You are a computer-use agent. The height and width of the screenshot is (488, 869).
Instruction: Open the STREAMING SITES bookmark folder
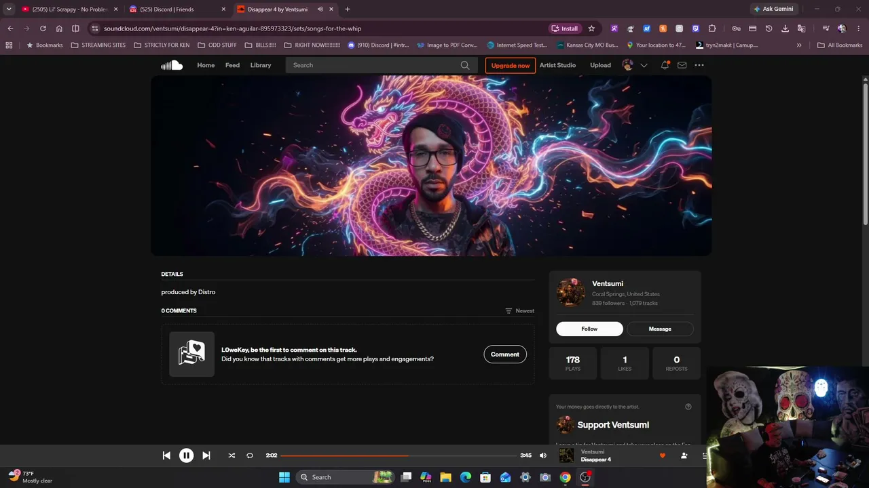(98, 45)
